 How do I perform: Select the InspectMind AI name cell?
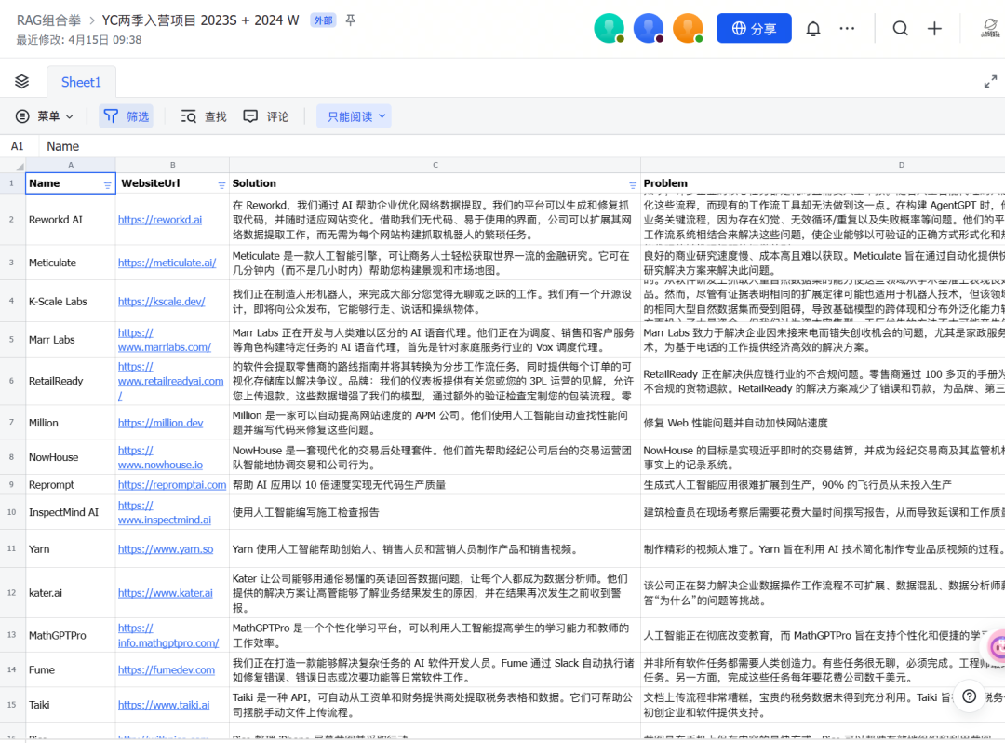click(71, 512)
